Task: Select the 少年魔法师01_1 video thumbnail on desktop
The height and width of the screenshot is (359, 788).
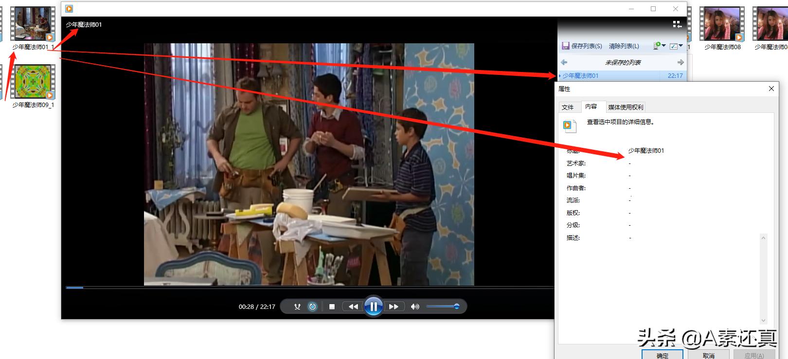Action: point(33,23)
